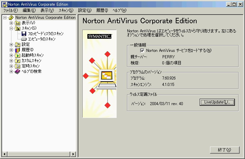This screenshot has width=245, height=159.
Task: Expand the 設定 tree node
Action: tap(11, 45)
